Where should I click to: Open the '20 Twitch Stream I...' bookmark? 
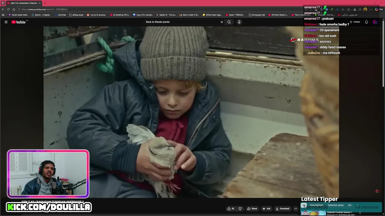(278, 15)
